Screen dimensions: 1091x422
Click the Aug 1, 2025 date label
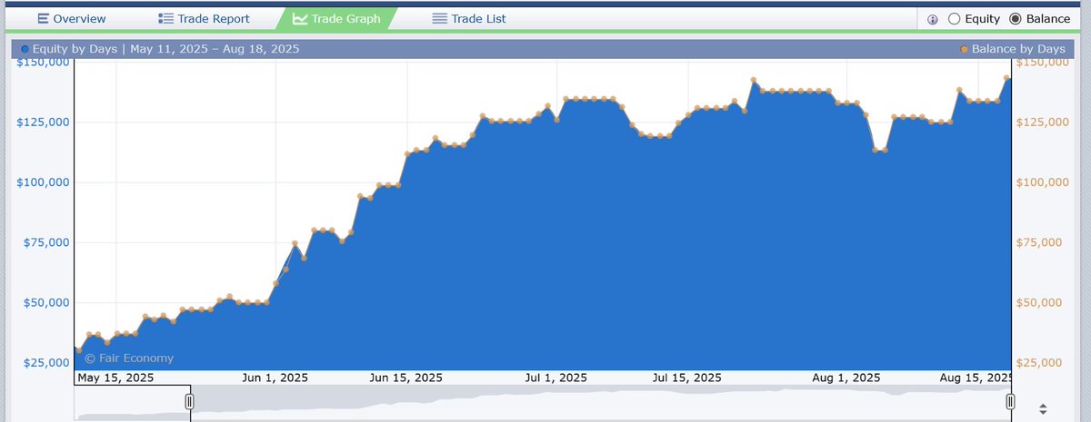point(845,378)
